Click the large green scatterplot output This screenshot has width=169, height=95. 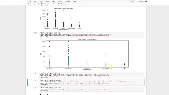tap(84, 54)
